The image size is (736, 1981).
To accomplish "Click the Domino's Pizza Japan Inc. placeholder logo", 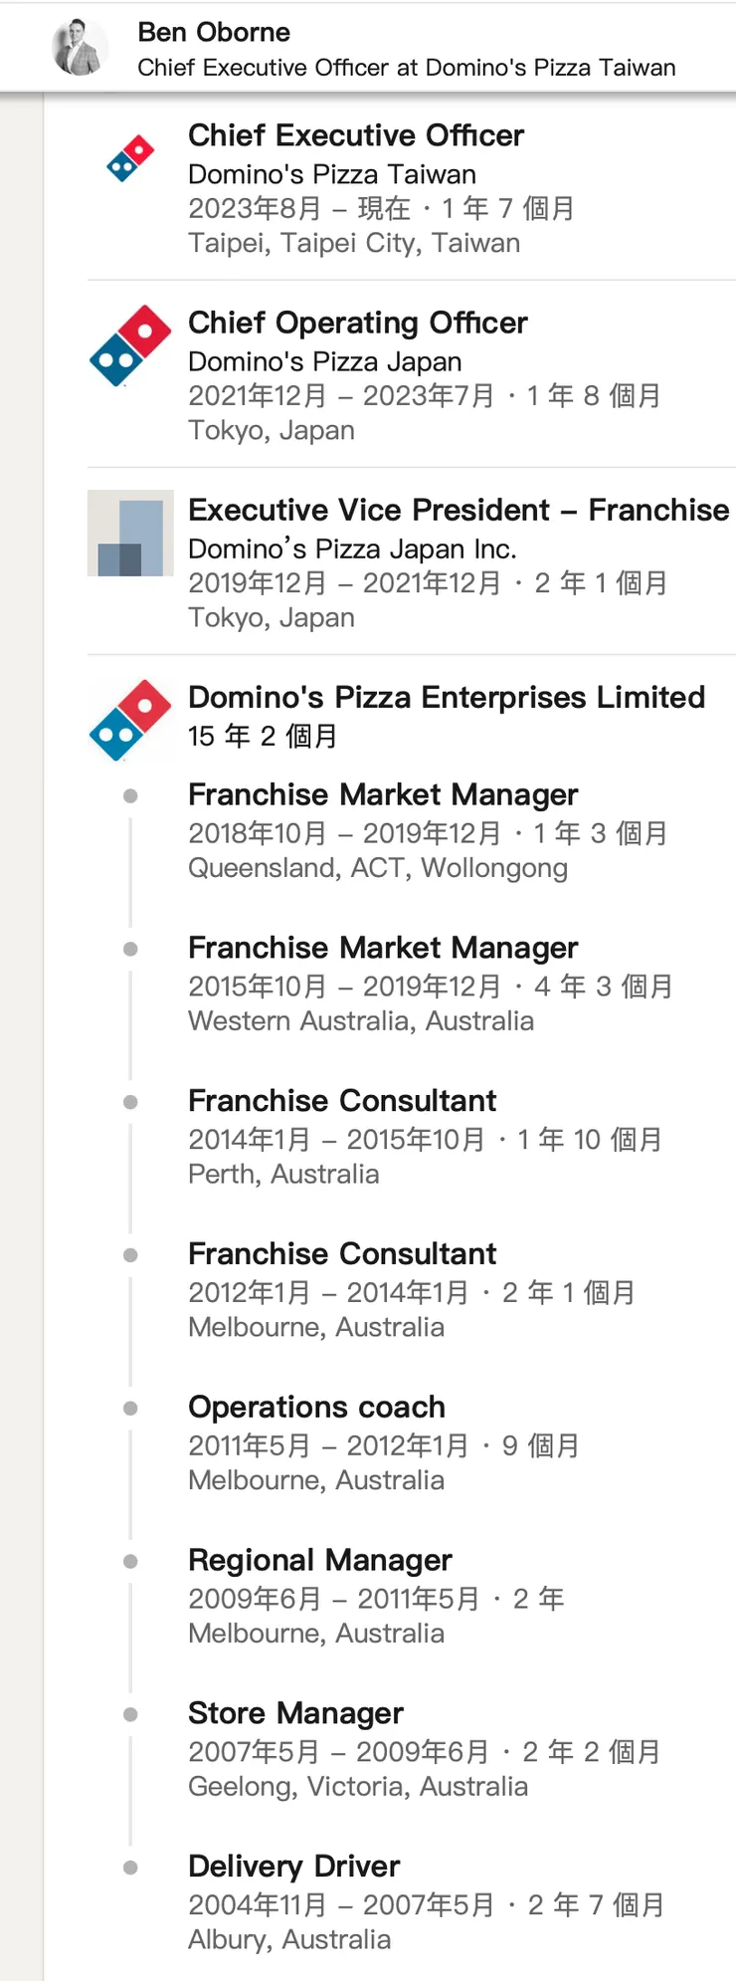I will point(130,533).
